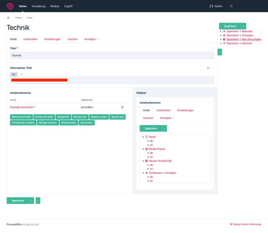
Task: Switch Alternativer Titel language to EN
Action: click(21, 75)
